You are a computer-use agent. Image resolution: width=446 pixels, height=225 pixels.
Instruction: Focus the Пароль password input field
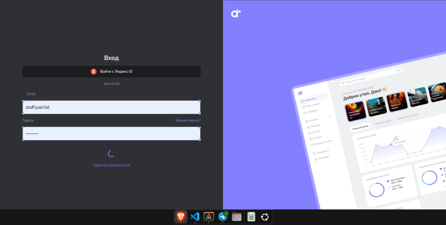coord(111,134)
